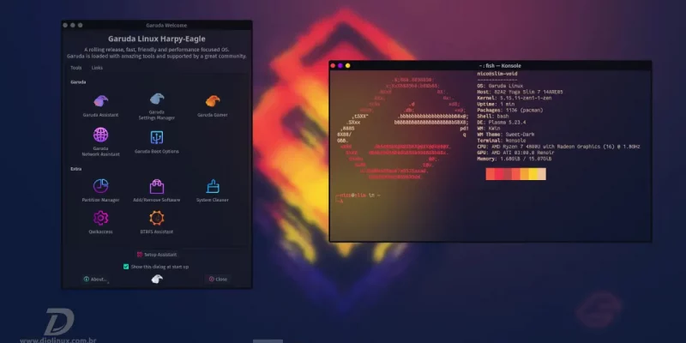This screenshot has width=686, height=343.
Task: Click the beige color block in neofetch palette
Action: (542, 174)
